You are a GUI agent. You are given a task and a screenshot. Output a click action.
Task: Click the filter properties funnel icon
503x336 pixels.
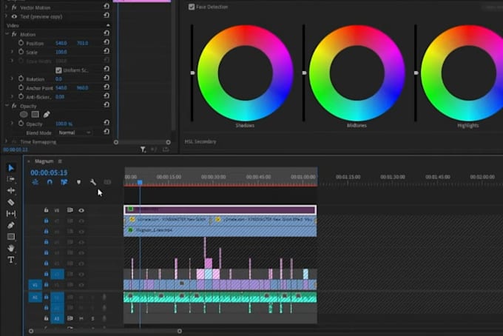tap(143, 149)
